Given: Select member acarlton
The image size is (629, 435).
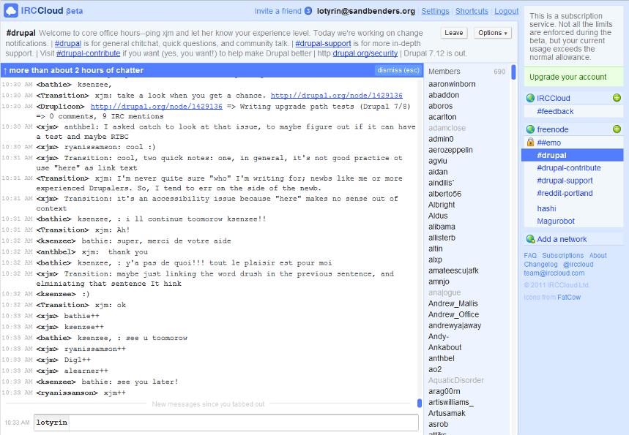Looking at the screenshot, I should [x=442, y=117].
